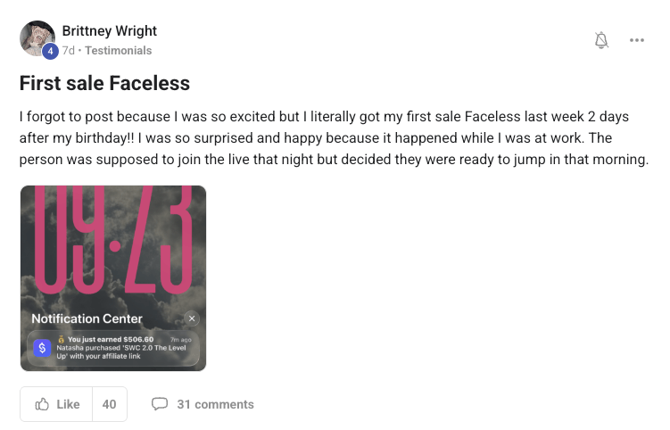Toggle post notifications with bell icon
Viewport: 670px width, 430px height.
click(x=601, y=40)
